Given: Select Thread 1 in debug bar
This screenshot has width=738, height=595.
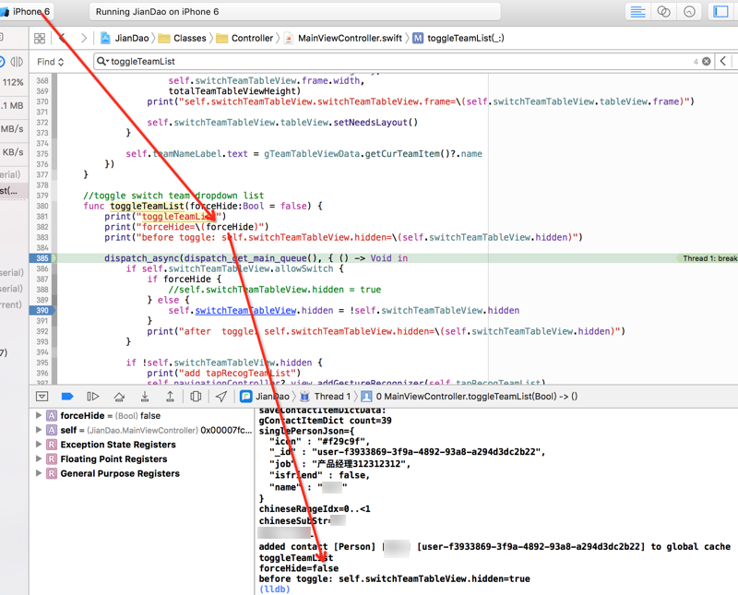Looking at the screenshot, I should click(326, 397).
